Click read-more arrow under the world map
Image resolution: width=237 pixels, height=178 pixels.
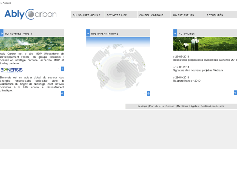pos(149,93)
